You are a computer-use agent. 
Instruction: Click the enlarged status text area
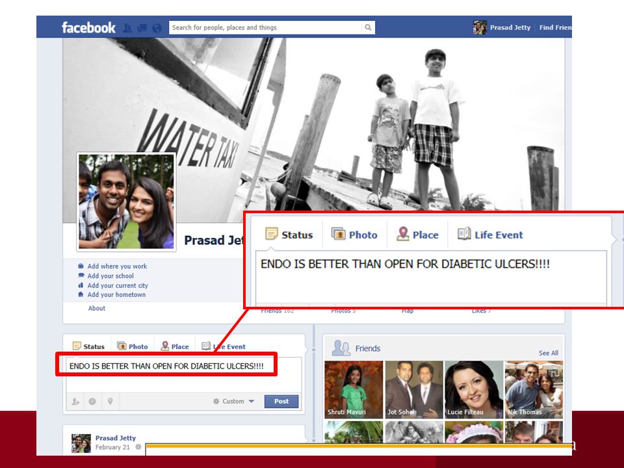431,278
